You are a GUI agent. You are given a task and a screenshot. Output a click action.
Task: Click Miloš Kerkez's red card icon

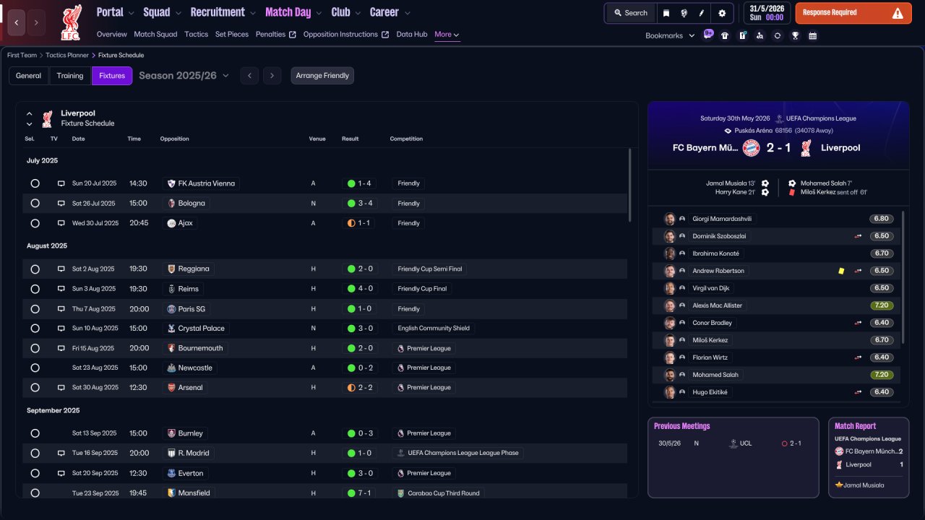point(791,193)
